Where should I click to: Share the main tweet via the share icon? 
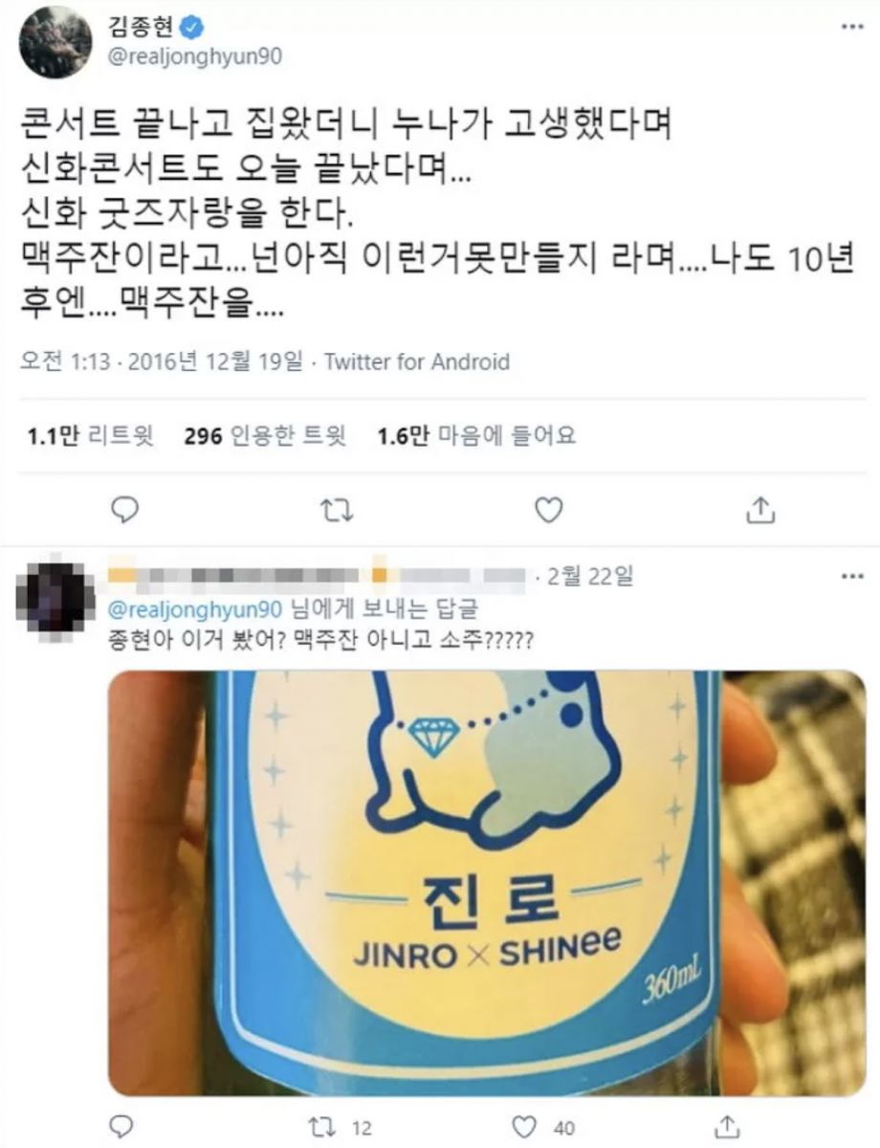759,510
